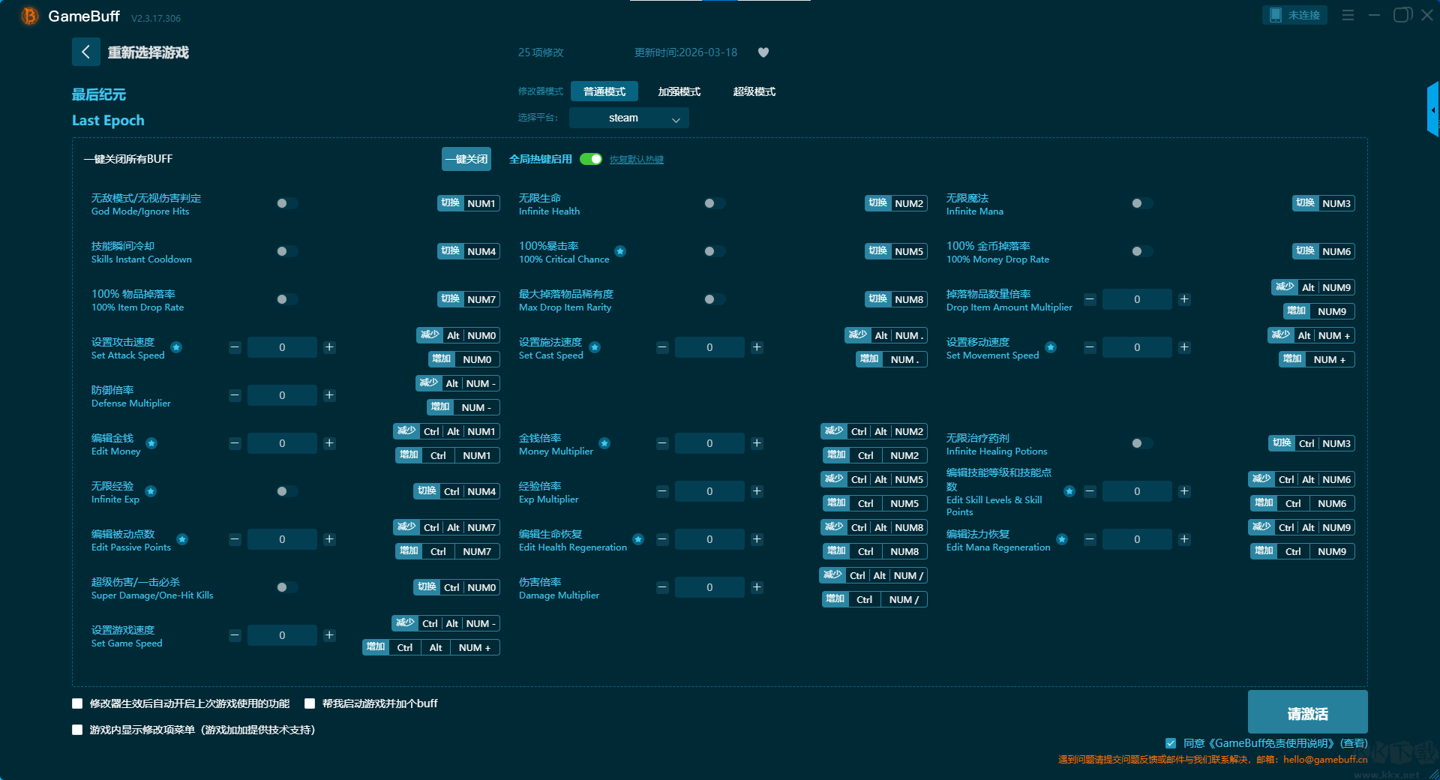Open the steam platform dropdown

click(628, 118)
